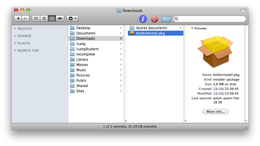This screenshot has height=146, width=260.
Task: Select the Incomplete folder
Action: click(x=96, y=54)
